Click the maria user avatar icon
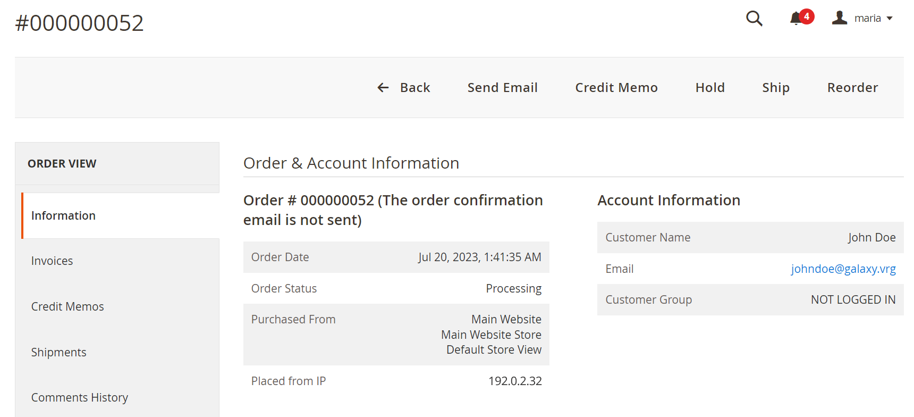 point(840,18)
